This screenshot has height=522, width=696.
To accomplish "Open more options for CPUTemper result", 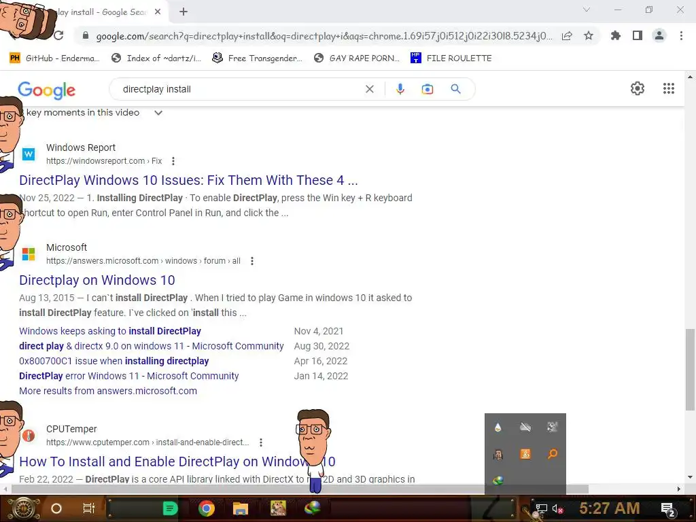I will click(260, 442).
